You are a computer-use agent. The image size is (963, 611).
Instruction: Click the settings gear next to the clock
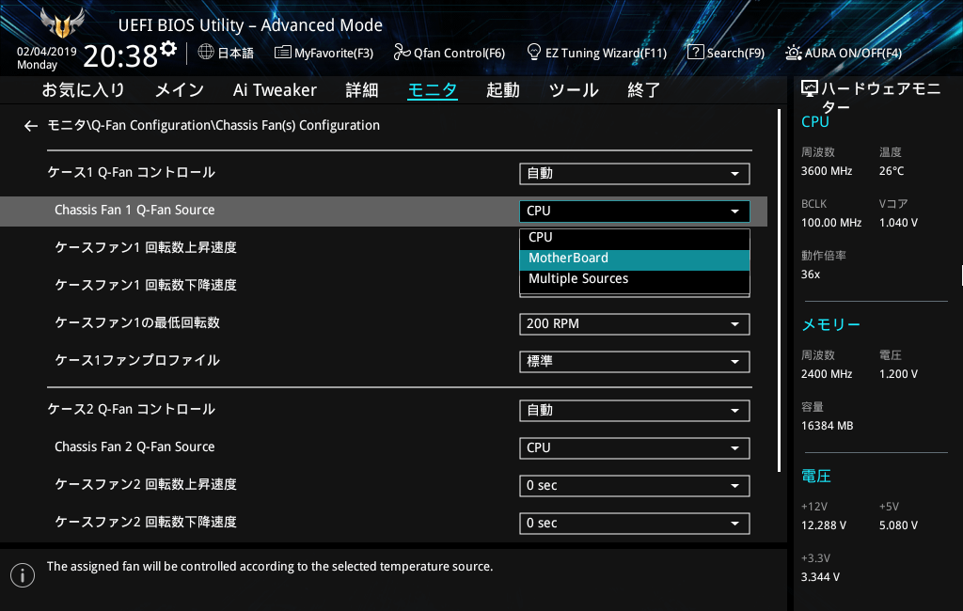pyautogui.click(x=168, y=49)
